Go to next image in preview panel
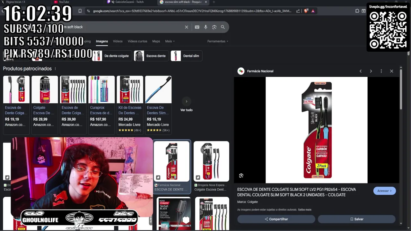Image resolution: width=411 pixels, height=231 pixels. coord(371,71)
